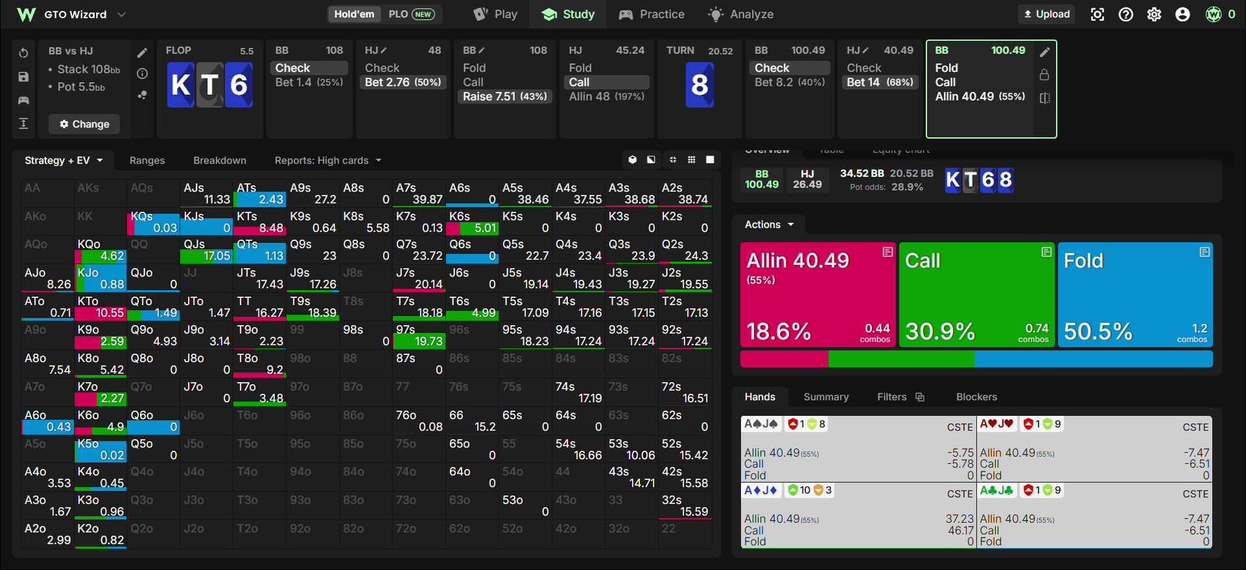Open the GTO Wizard dropdown chevron

click(x=121, y=14)
